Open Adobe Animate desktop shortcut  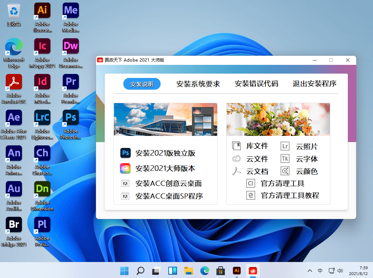tap(14, 160)
